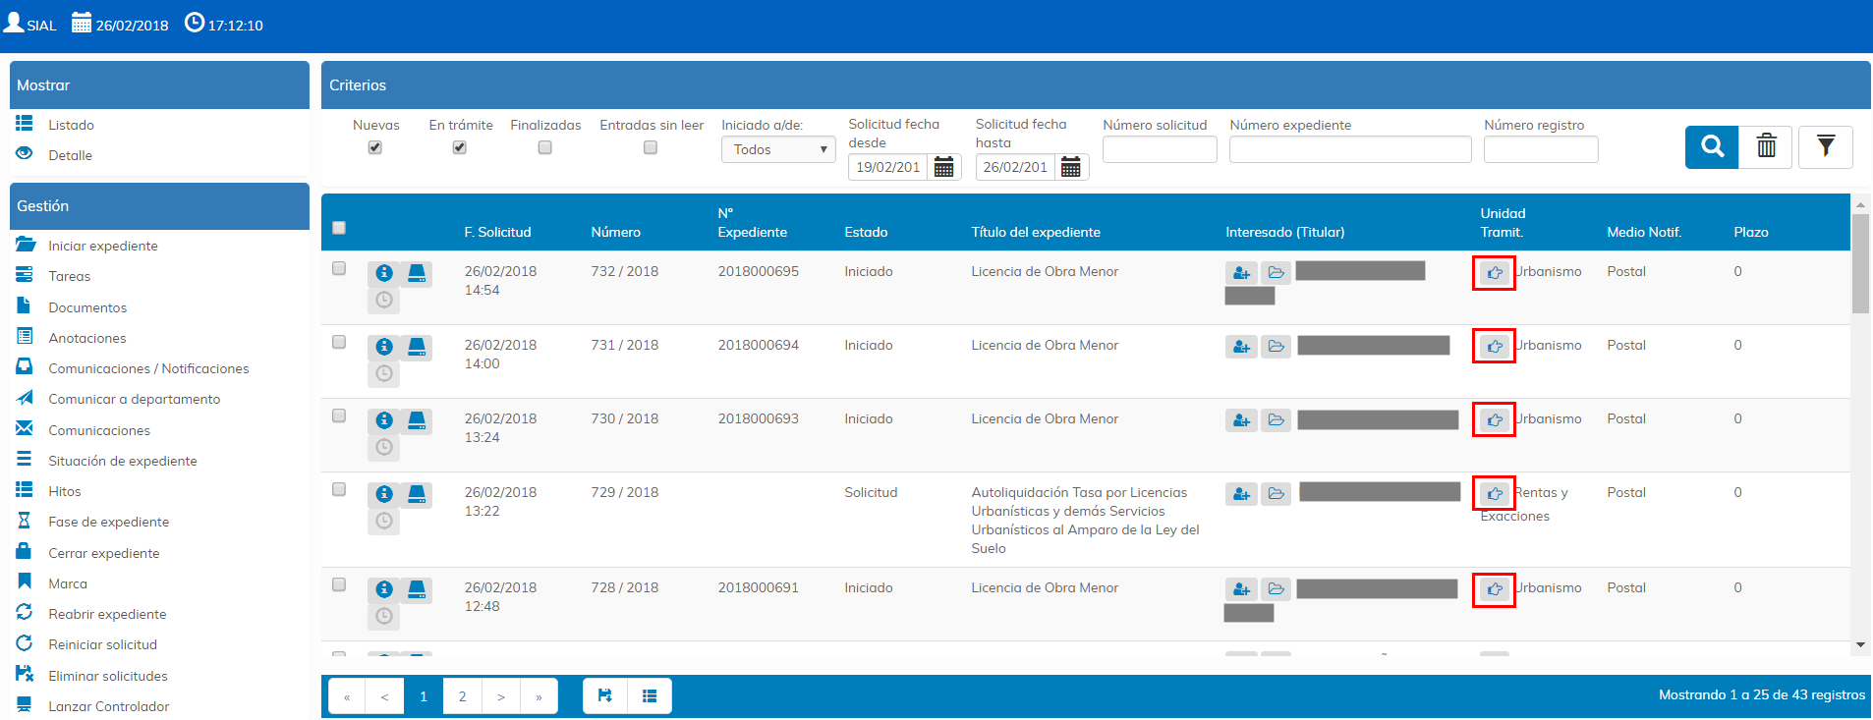The height and width of the screenshot is (720, 1873).
Task: Go to page 2 of results
Action: [462, 695]
